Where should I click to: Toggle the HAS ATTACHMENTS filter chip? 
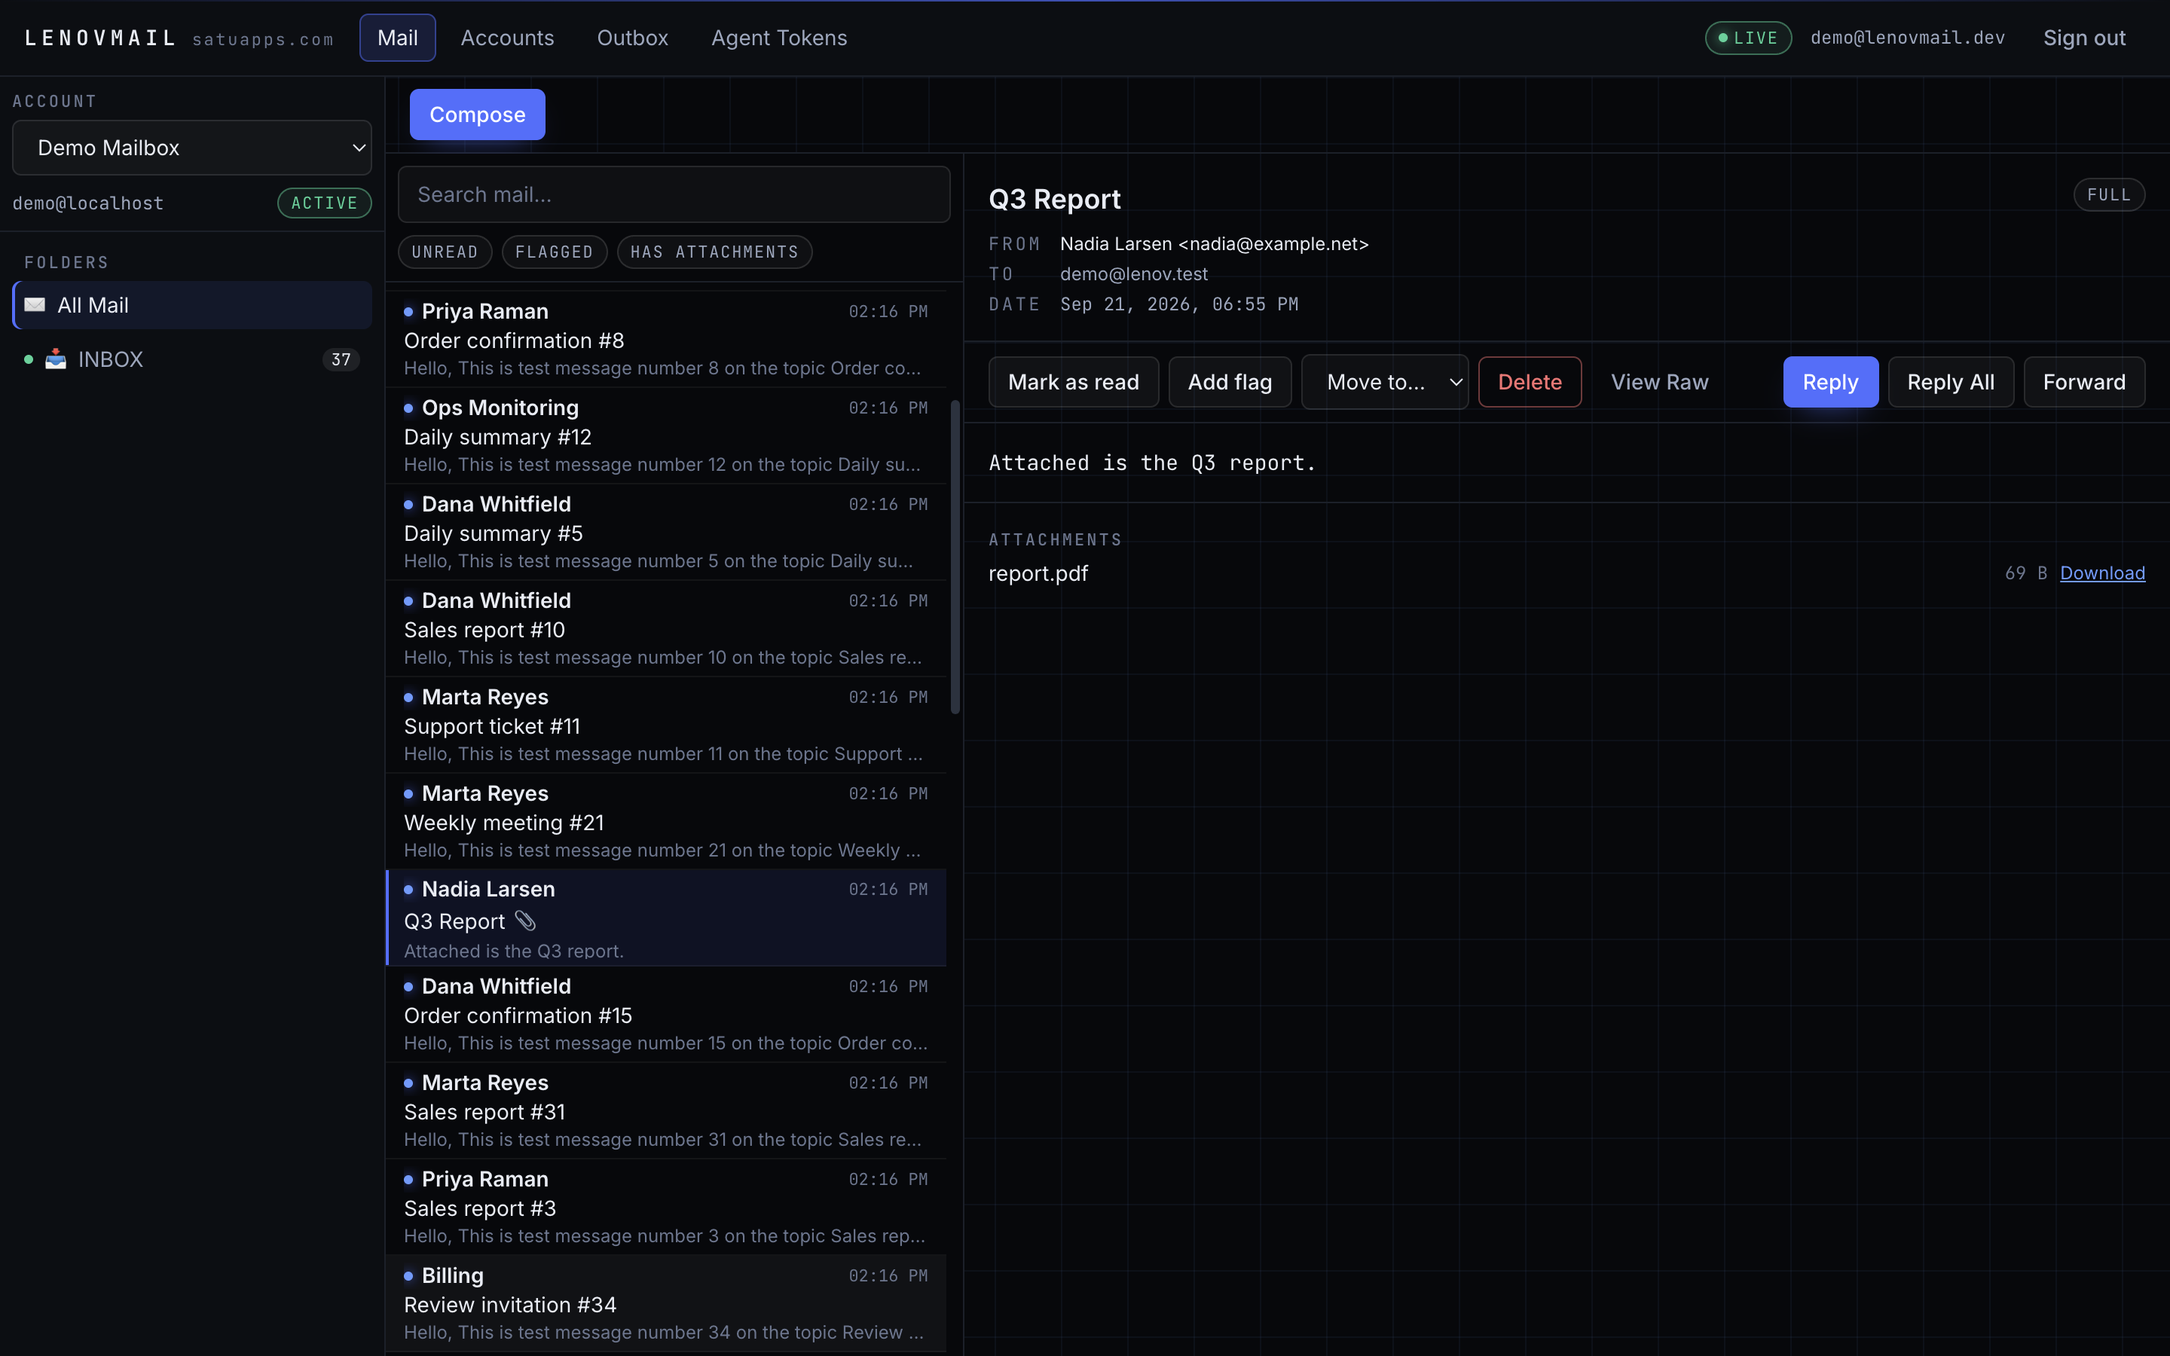714,252
